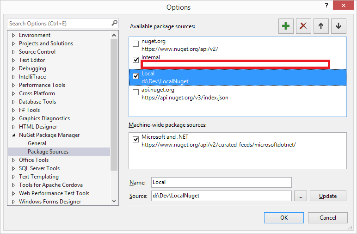Select the api.nuget.org v3 index.json entry

(x=238, y=93)
